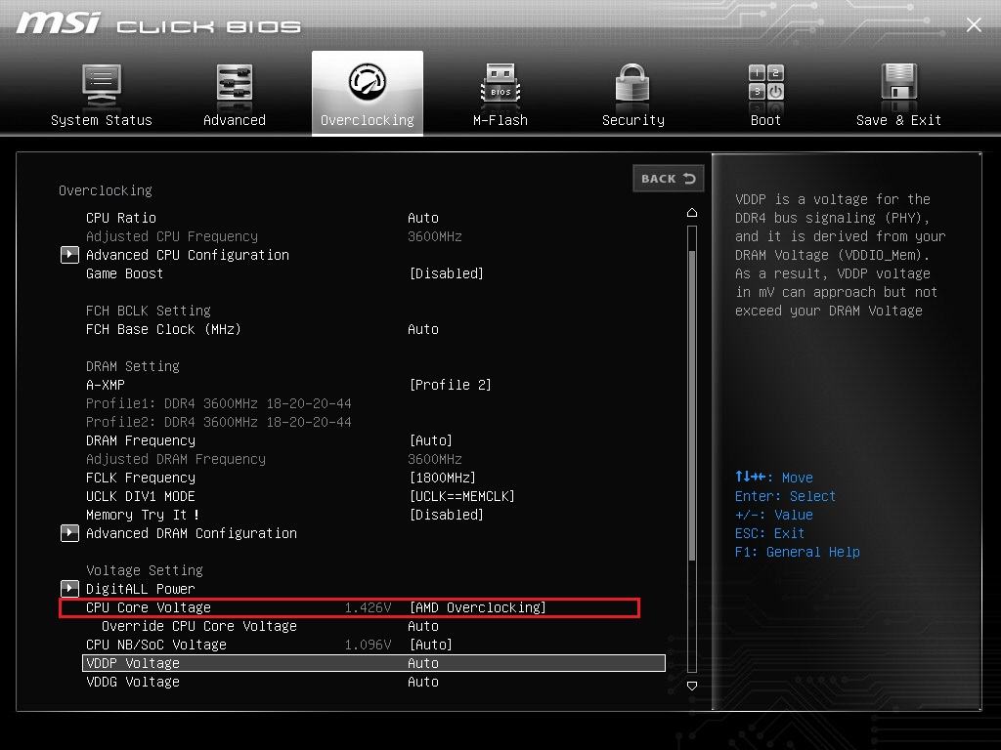Click the Profile2: DDR4 3600MHz line
The width and height of the screenshot is (1001, 750).
pyautogui.click(x=218, y=422)
